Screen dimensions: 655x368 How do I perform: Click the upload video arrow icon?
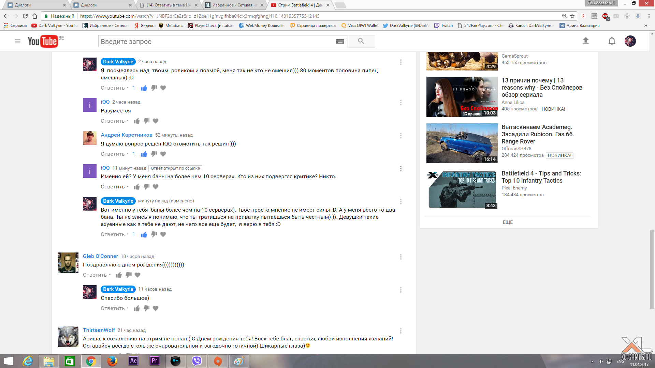[585, 41]
